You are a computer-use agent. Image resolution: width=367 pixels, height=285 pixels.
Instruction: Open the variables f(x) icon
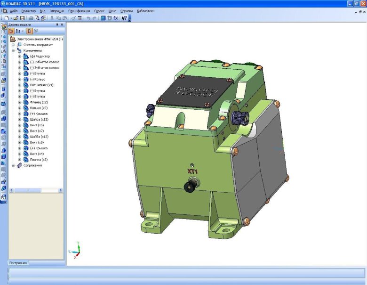116,18
